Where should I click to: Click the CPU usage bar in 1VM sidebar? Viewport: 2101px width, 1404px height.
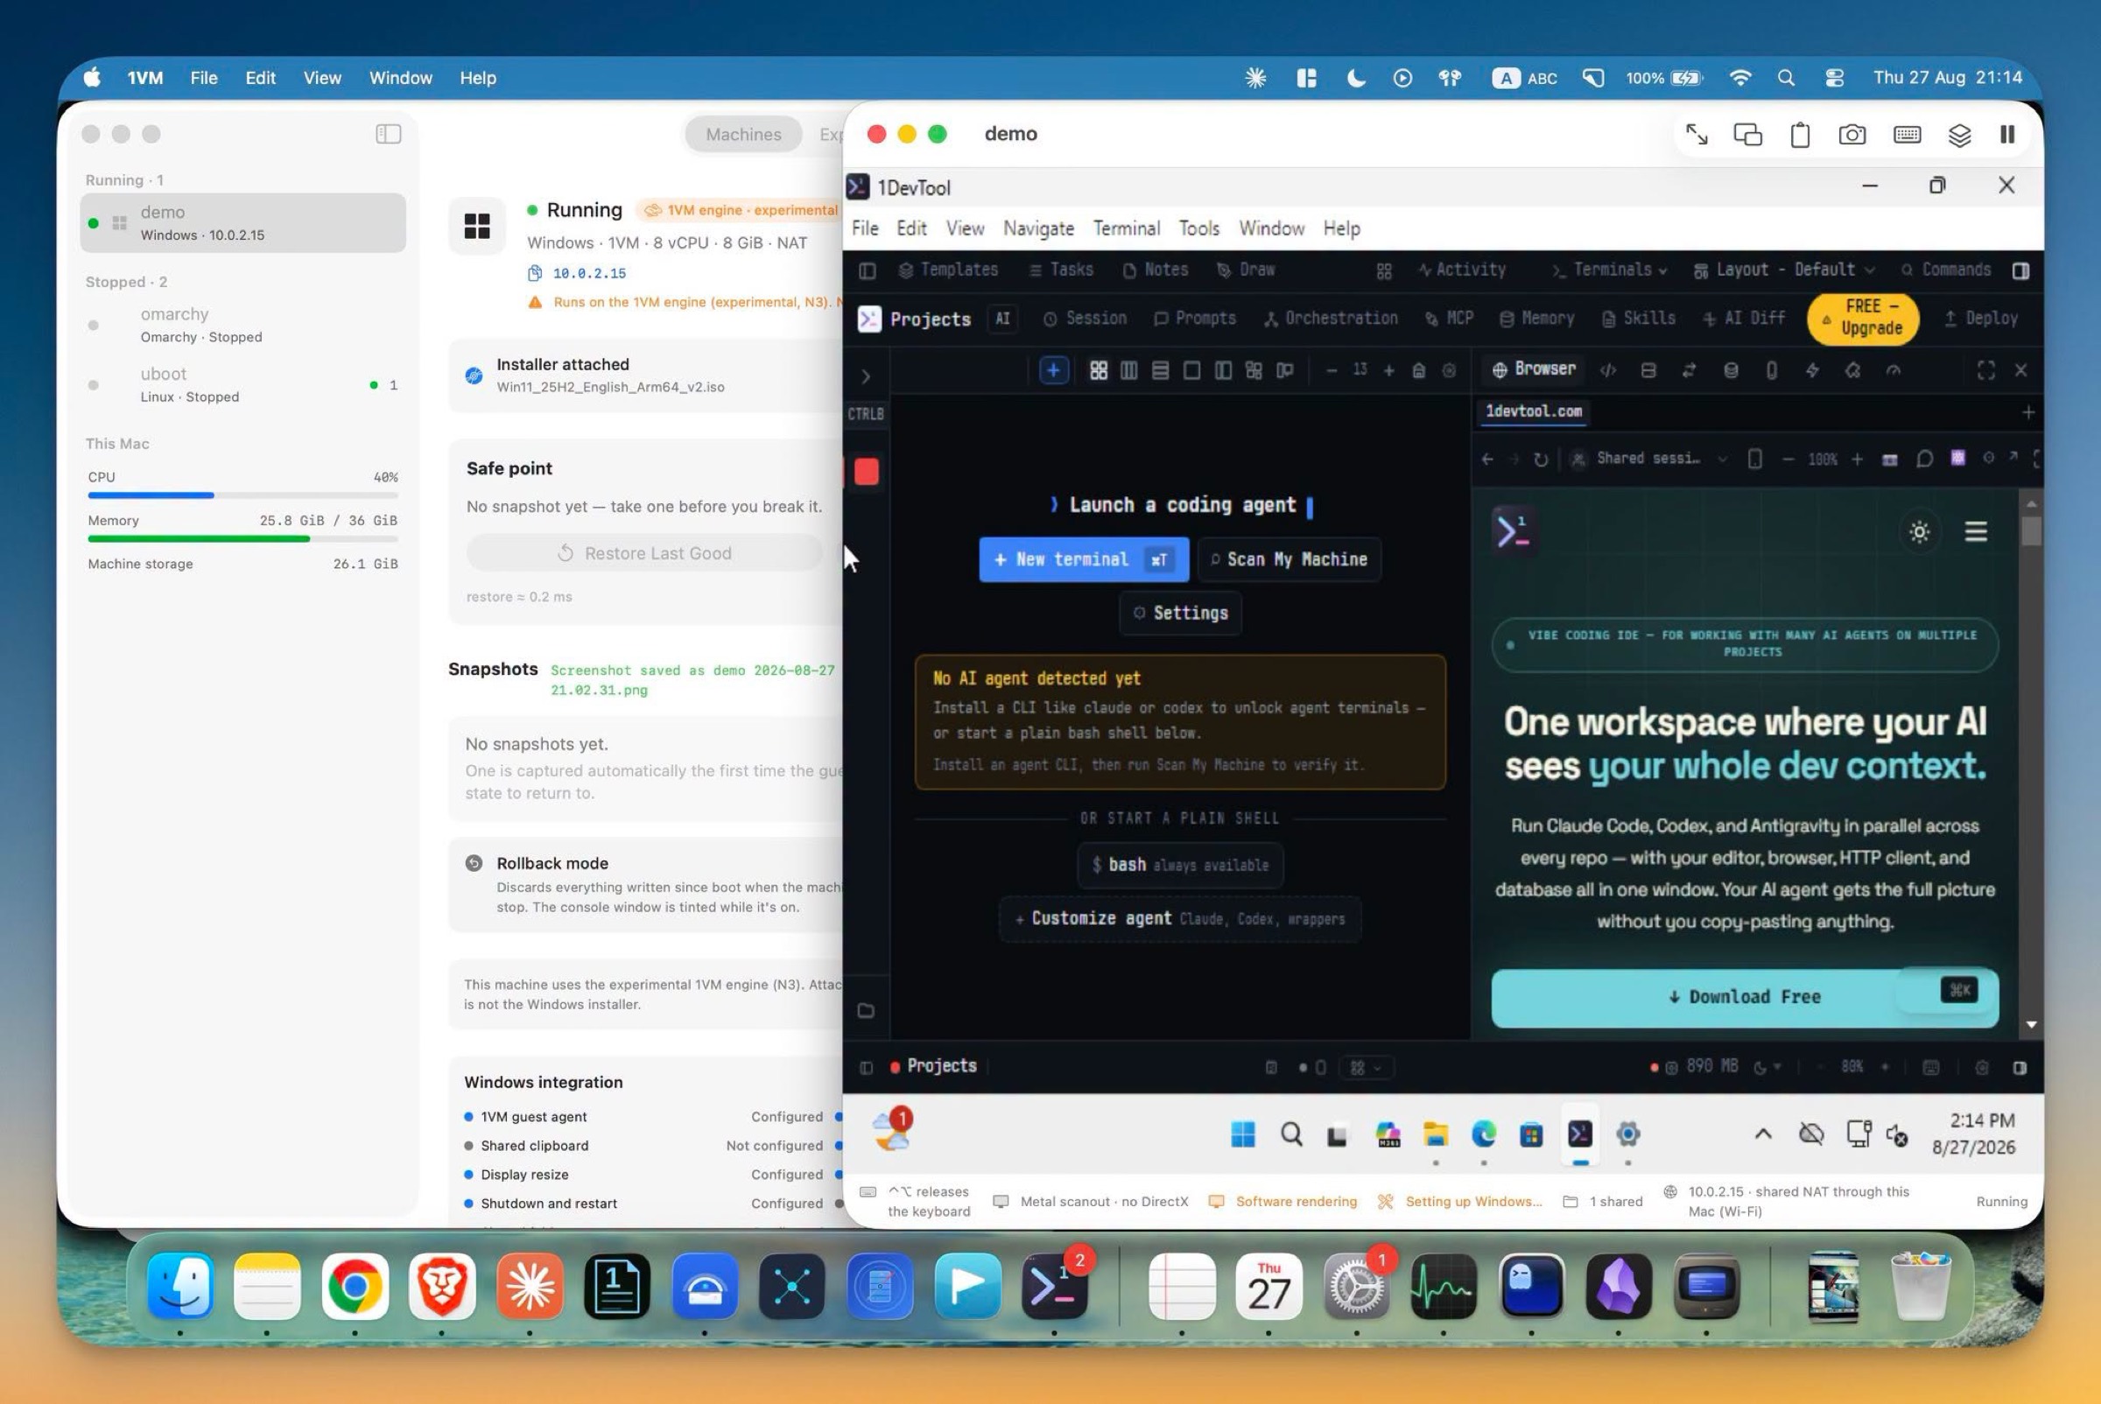tap(242, 495)
